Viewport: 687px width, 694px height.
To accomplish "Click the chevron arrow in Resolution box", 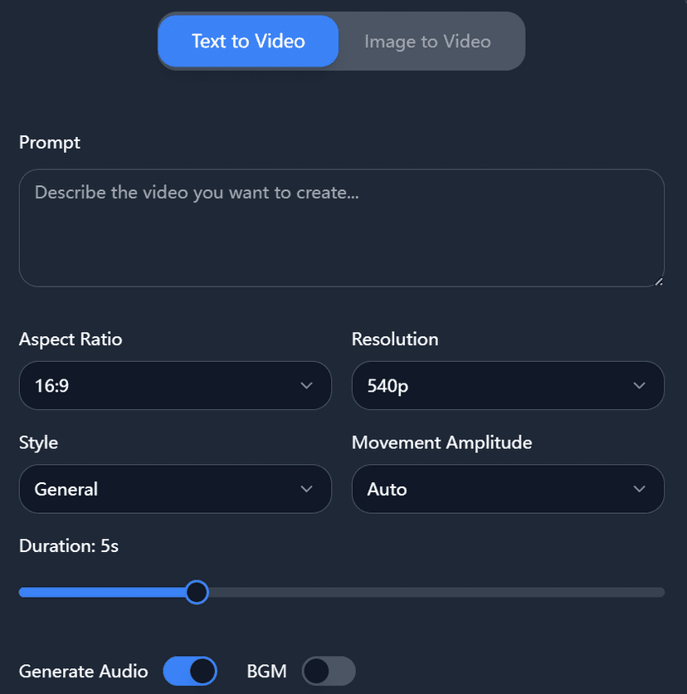I will 639,385.
